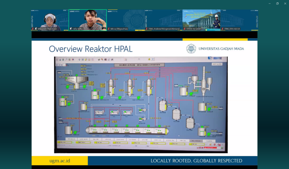Screen dimensions: 289x169
Task: Close the meeting window
Action: click(x=285, y=3)
